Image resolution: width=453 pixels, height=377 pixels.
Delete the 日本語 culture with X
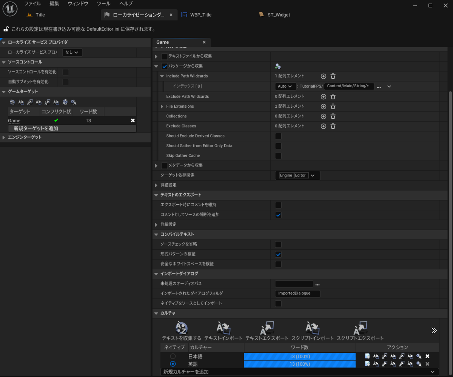pyautogui.click(x=427, y=356)
